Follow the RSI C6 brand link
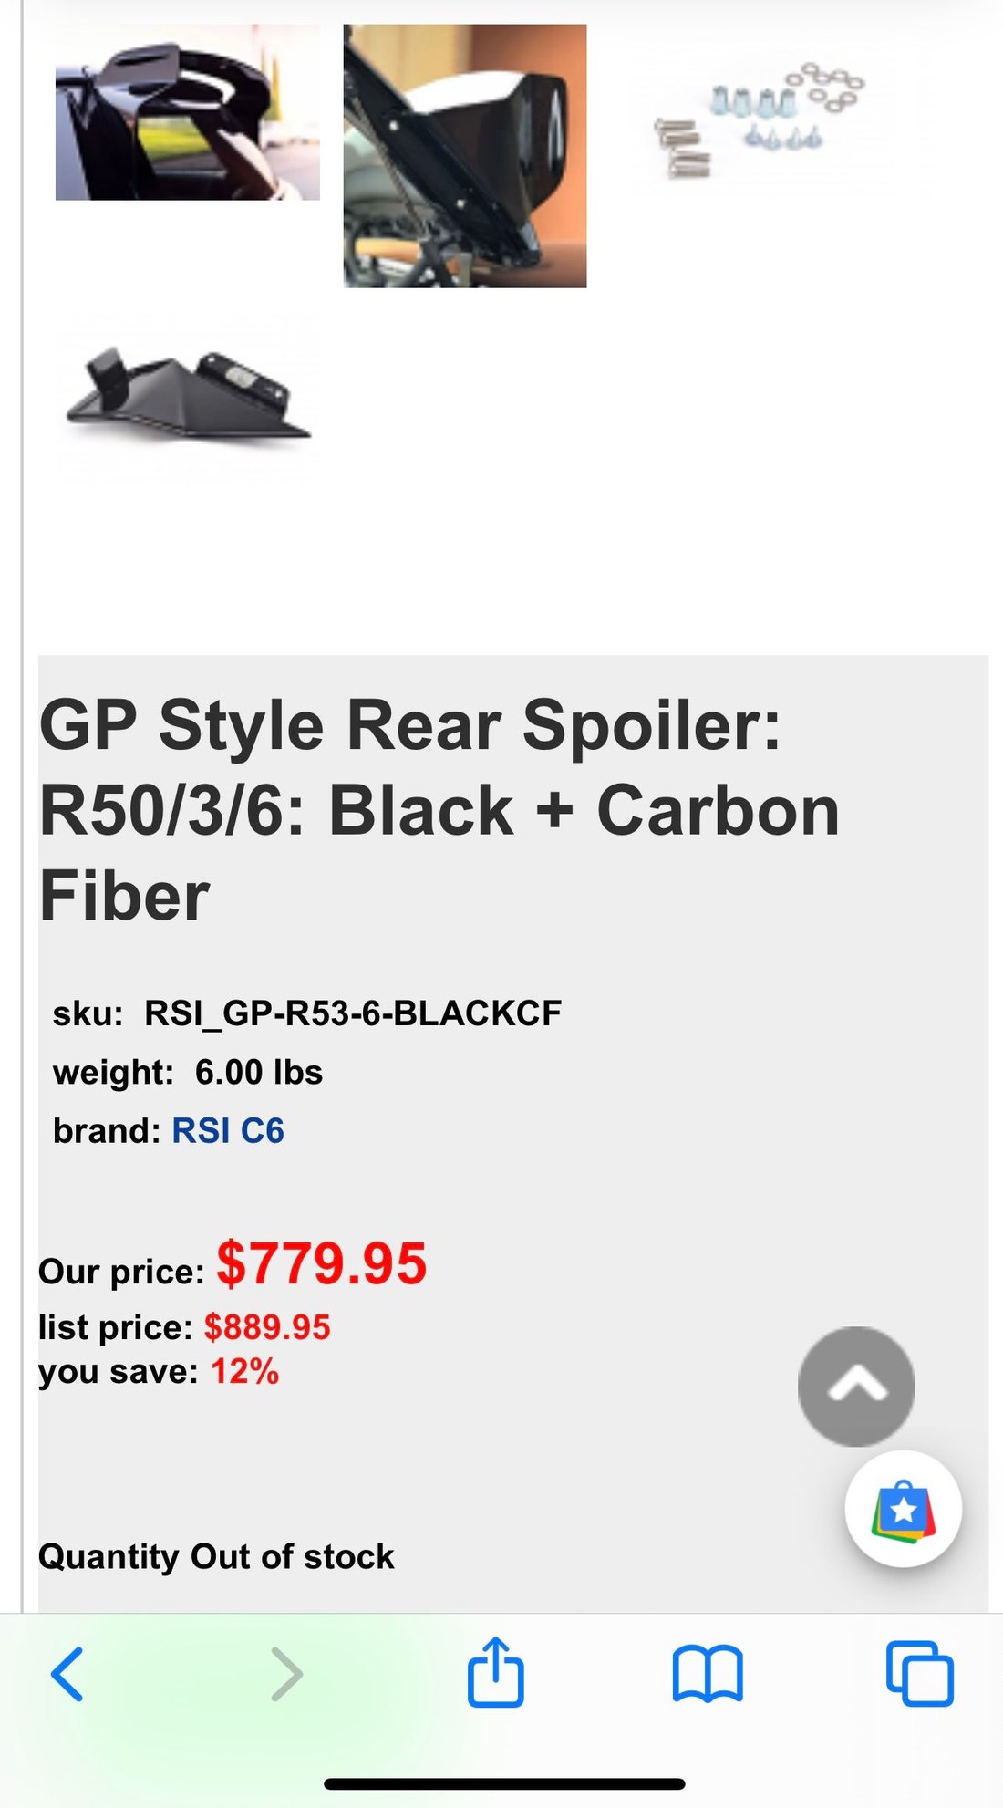 tap(228, 1131)
